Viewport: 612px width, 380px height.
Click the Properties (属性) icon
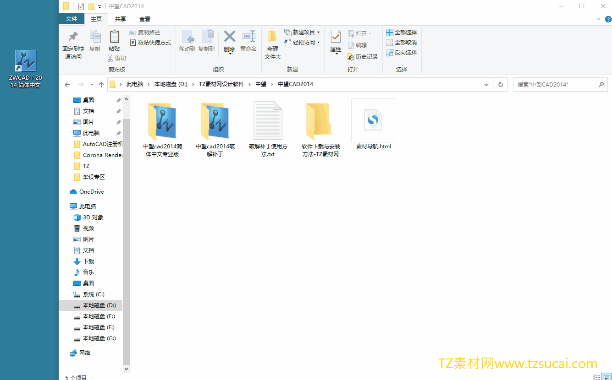coord(336,37)
